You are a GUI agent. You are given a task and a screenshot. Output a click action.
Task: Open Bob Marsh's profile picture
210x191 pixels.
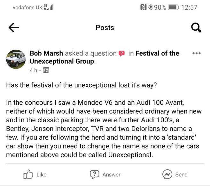pos(16,60)
